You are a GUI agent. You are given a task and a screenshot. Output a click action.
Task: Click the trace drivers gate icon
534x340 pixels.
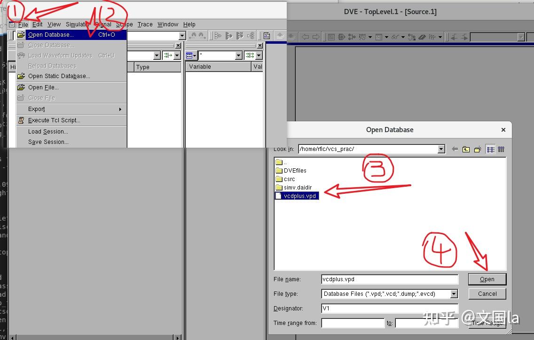(218, 35)
